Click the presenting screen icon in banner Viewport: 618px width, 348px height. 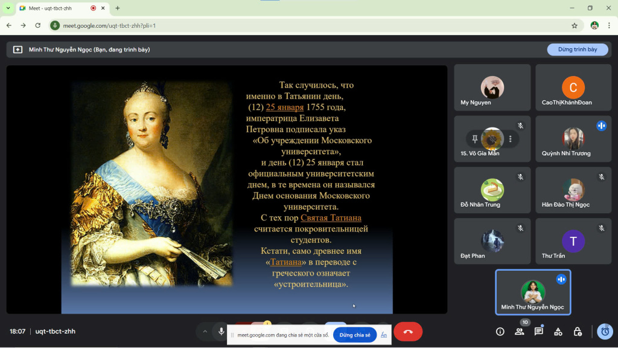pyautogui.click(x=18, y=50)
